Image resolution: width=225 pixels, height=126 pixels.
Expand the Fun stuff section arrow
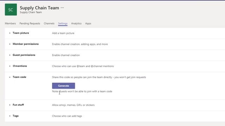pyautogui.click(x=10, y=105)
